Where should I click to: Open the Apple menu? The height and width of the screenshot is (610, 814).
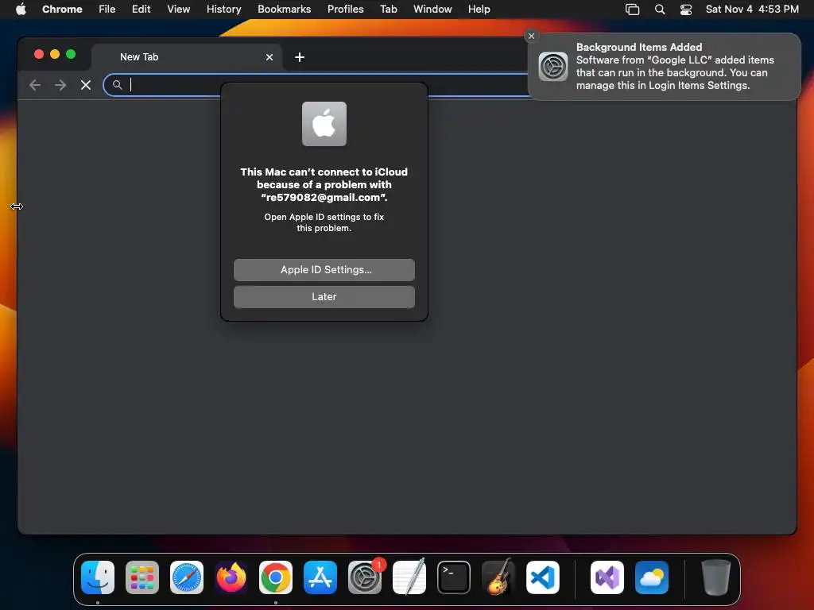pos(21,9)
